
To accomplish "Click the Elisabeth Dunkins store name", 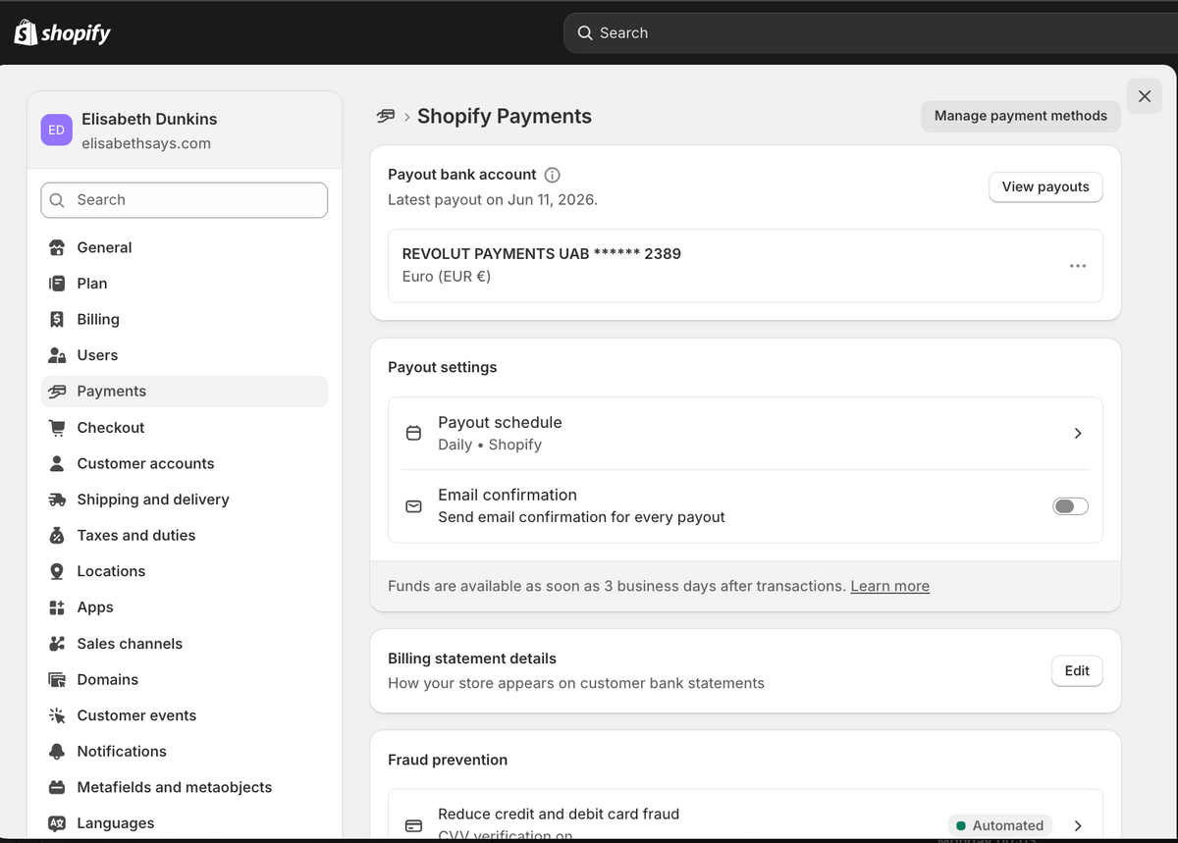I will tap(149, 119).
